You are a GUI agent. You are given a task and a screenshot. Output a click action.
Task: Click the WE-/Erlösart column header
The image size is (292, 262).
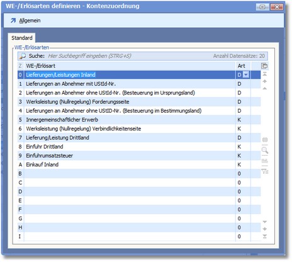[130, 66]
